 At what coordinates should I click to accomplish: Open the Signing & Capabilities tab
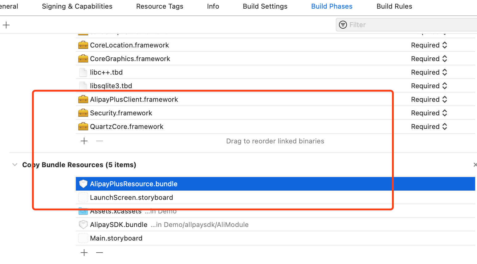(77, 6)
